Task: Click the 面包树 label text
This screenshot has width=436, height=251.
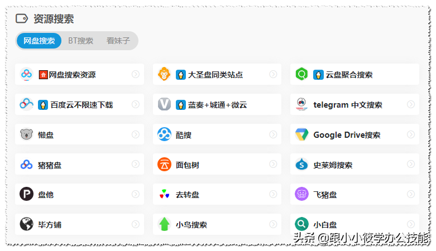Action: [188, 165]
